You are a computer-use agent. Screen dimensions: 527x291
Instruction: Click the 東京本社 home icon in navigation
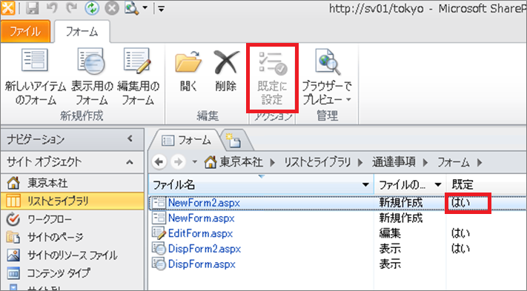pyautogui.click(x=13, y=183)
